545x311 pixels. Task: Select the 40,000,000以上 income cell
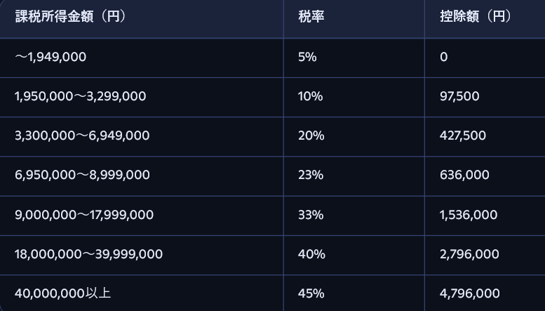62,293
